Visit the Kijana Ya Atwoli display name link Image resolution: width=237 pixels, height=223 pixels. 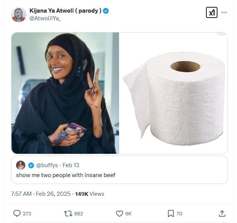(x=65, y=11)
